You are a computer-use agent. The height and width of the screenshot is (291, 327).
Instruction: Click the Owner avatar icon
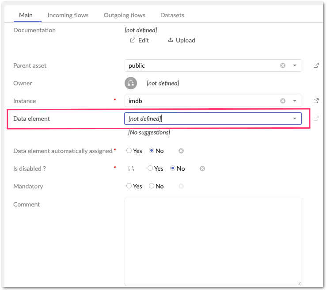point(130,83)
